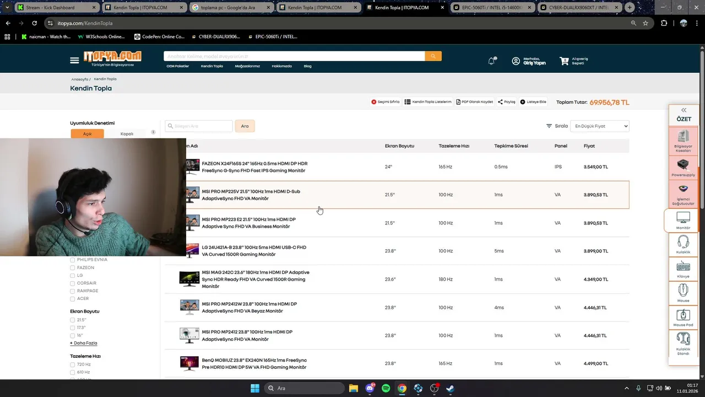The height and width of the screenshot is (397, 705).
Task: Select Mouse in summary sidebar
Action: tap(683, 293)
